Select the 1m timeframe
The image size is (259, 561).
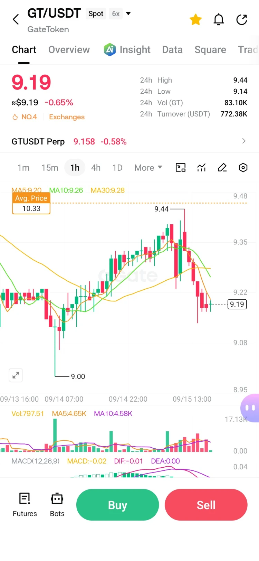(23, 168)
